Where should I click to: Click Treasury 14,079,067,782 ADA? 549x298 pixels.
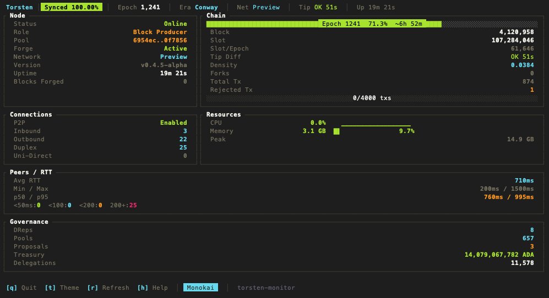499,255
